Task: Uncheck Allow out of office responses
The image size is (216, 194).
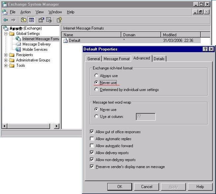Action: point(92,132)
